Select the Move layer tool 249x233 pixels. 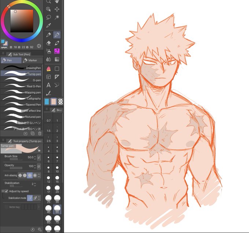(57, 9)
